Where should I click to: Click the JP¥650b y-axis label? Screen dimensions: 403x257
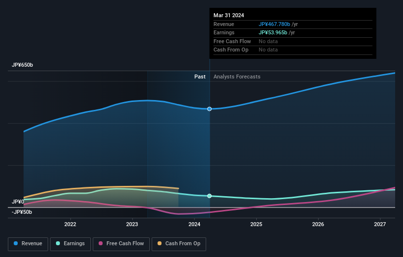click(23, 65)
